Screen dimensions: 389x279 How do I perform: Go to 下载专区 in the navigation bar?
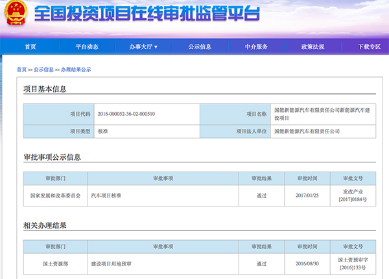pos(369,47)
